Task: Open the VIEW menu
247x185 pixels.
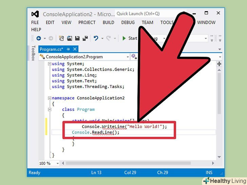Action: tap(66, 22)
